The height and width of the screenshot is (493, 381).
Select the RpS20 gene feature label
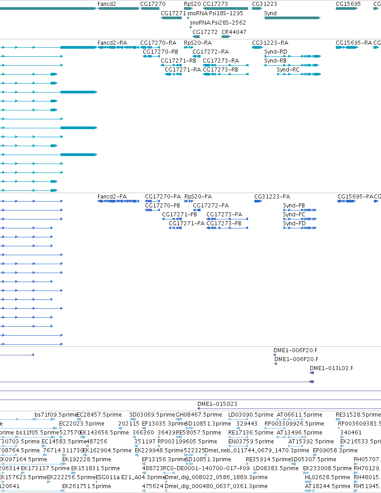point(193,4)
